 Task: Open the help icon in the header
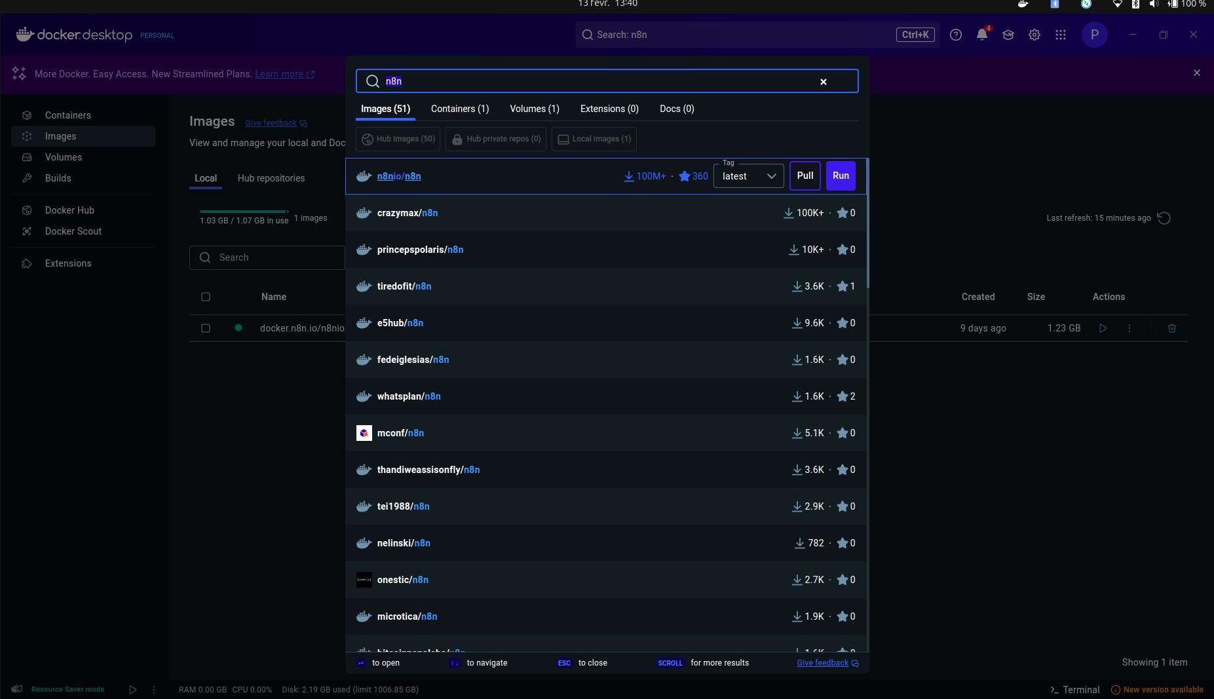click(x=956, y=35)
